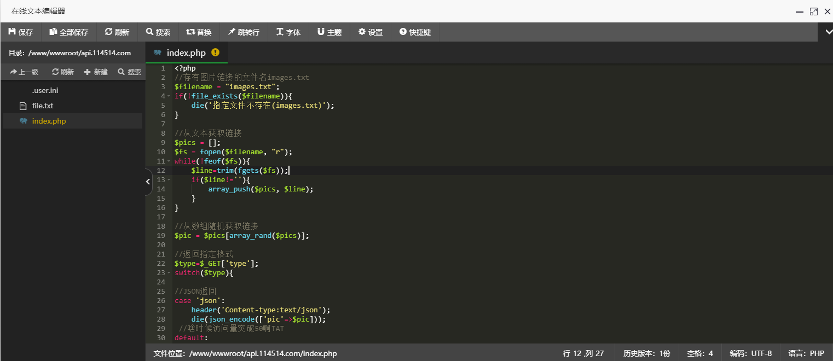The height and width of the screenshot is (361, 833).
Task: Click the default: line of code
Action: 192,338
